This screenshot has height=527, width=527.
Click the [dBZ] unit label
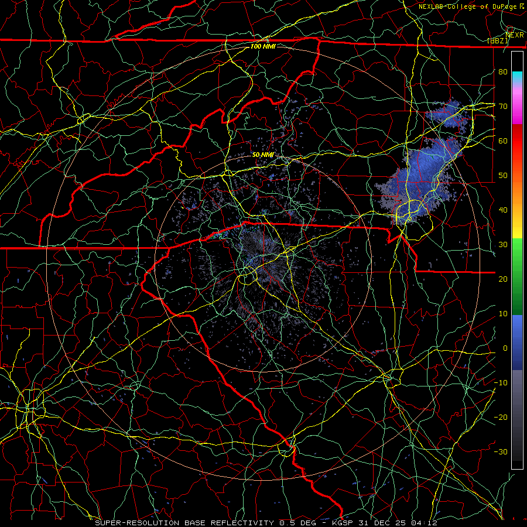[497, 41]
